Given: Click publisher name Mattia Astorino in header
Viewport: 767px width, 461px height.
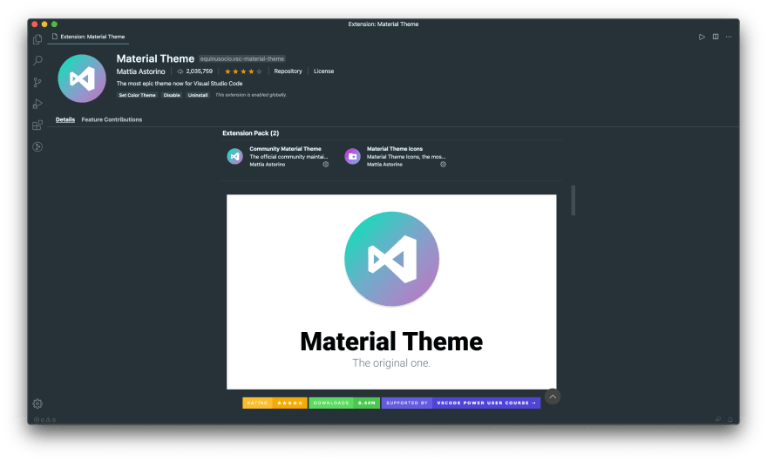Looking at the screenshot, I should (141, 71).
